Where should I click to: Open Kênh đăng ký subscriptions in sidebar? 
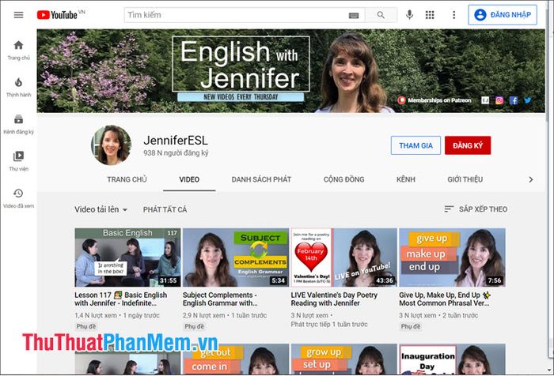point(18,125)
